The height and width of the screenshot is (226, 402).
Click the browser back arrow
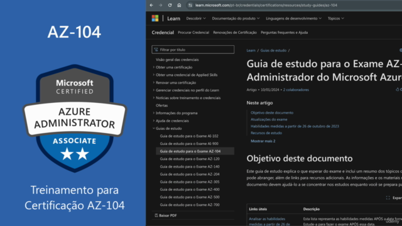pyautogui.click(x=151, y=5)
